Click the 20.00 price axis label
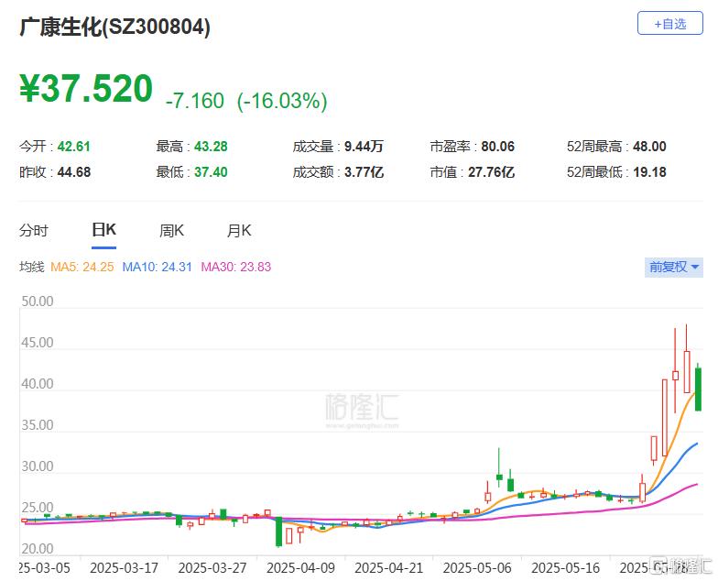 tap(38, 549)
